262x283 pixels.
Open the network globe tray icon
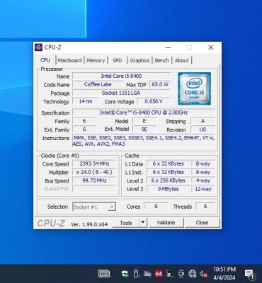193,274
